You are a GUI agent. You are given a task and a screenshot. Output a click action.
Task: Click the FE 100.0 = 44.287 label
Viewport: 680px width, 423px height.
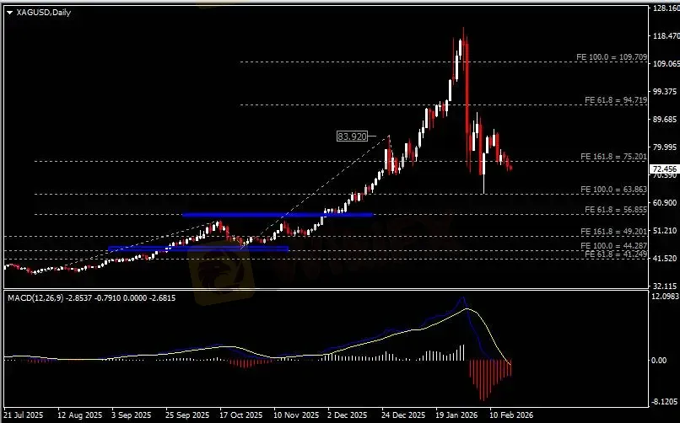click(x=613, y=246)
